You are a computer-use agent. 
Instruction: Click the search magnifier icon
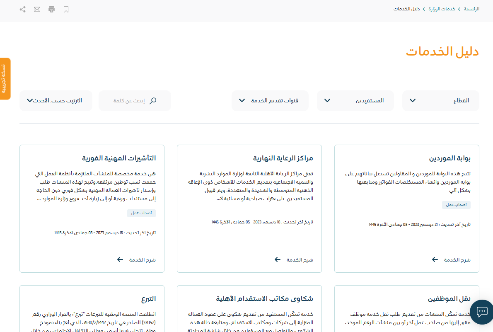(x=153, y=101)
